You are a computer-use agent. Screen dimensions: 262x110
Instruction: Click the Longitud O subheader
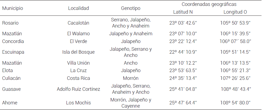[235, 12]
